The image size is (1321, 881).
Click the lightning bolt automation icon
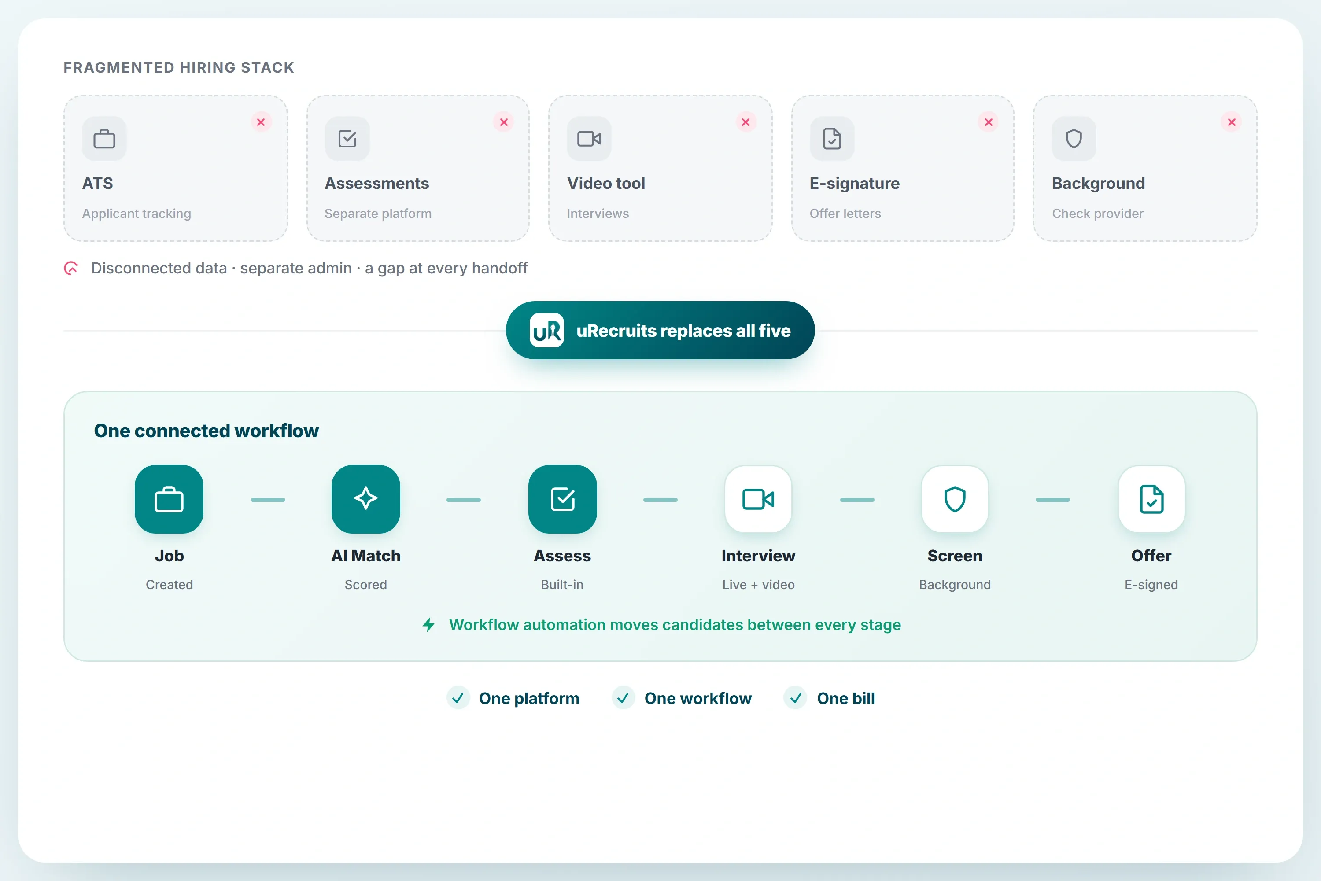pos(429,625)
